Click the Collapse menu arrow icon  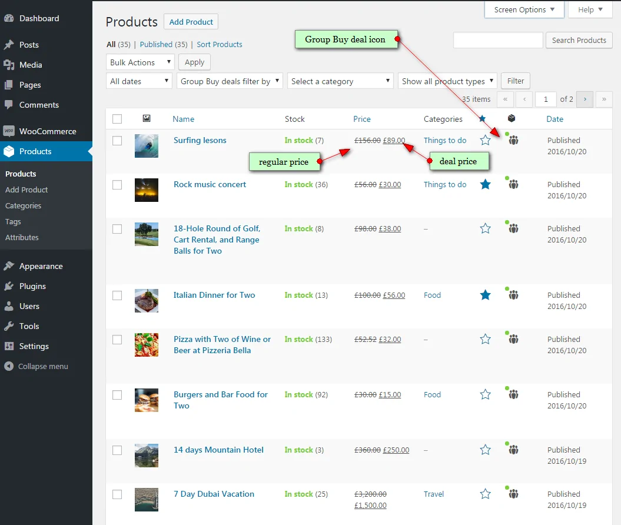8,366
